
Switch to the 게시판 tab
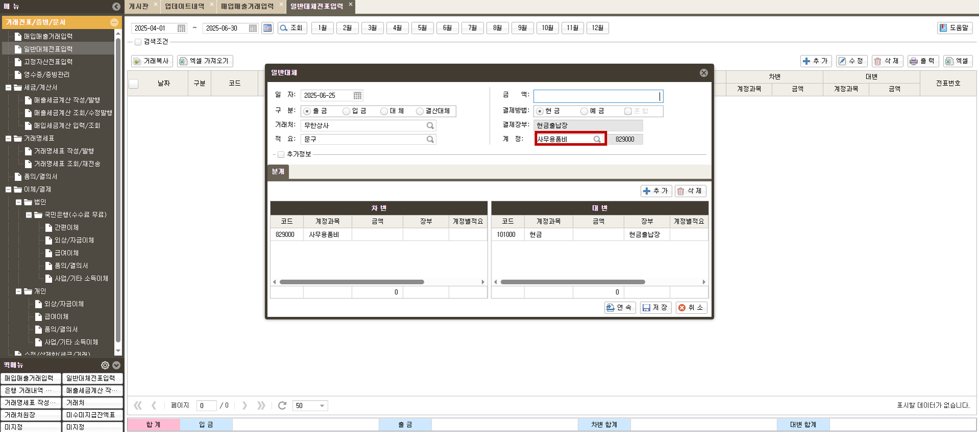[138, 6]
